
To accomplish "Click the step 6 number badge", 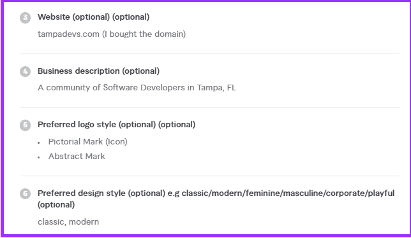I will tap(25, 193).
